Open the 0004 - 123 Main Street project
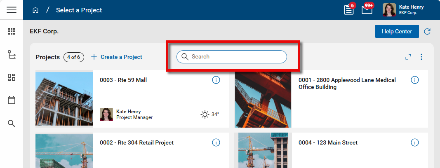The height and width of the screenshot is (168, 440). 328,143
